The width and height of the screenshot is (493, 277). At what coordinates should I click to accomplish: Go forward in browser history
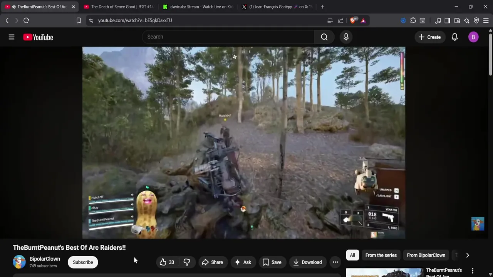[17, 20]
